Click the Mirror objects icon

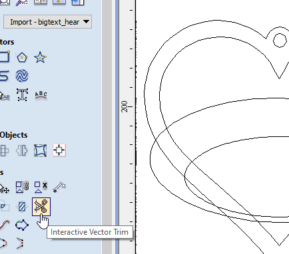pyautogui.click(x=22, y=151)
